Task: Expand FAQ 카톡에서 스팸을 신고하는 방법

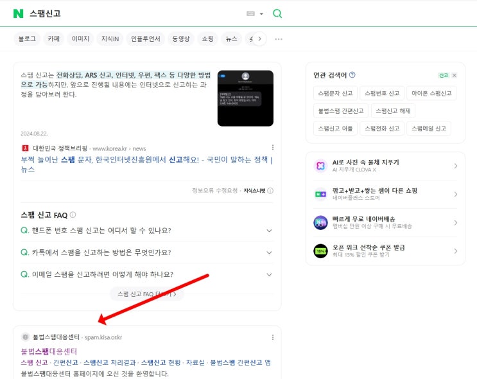Action: pos(147,252)
